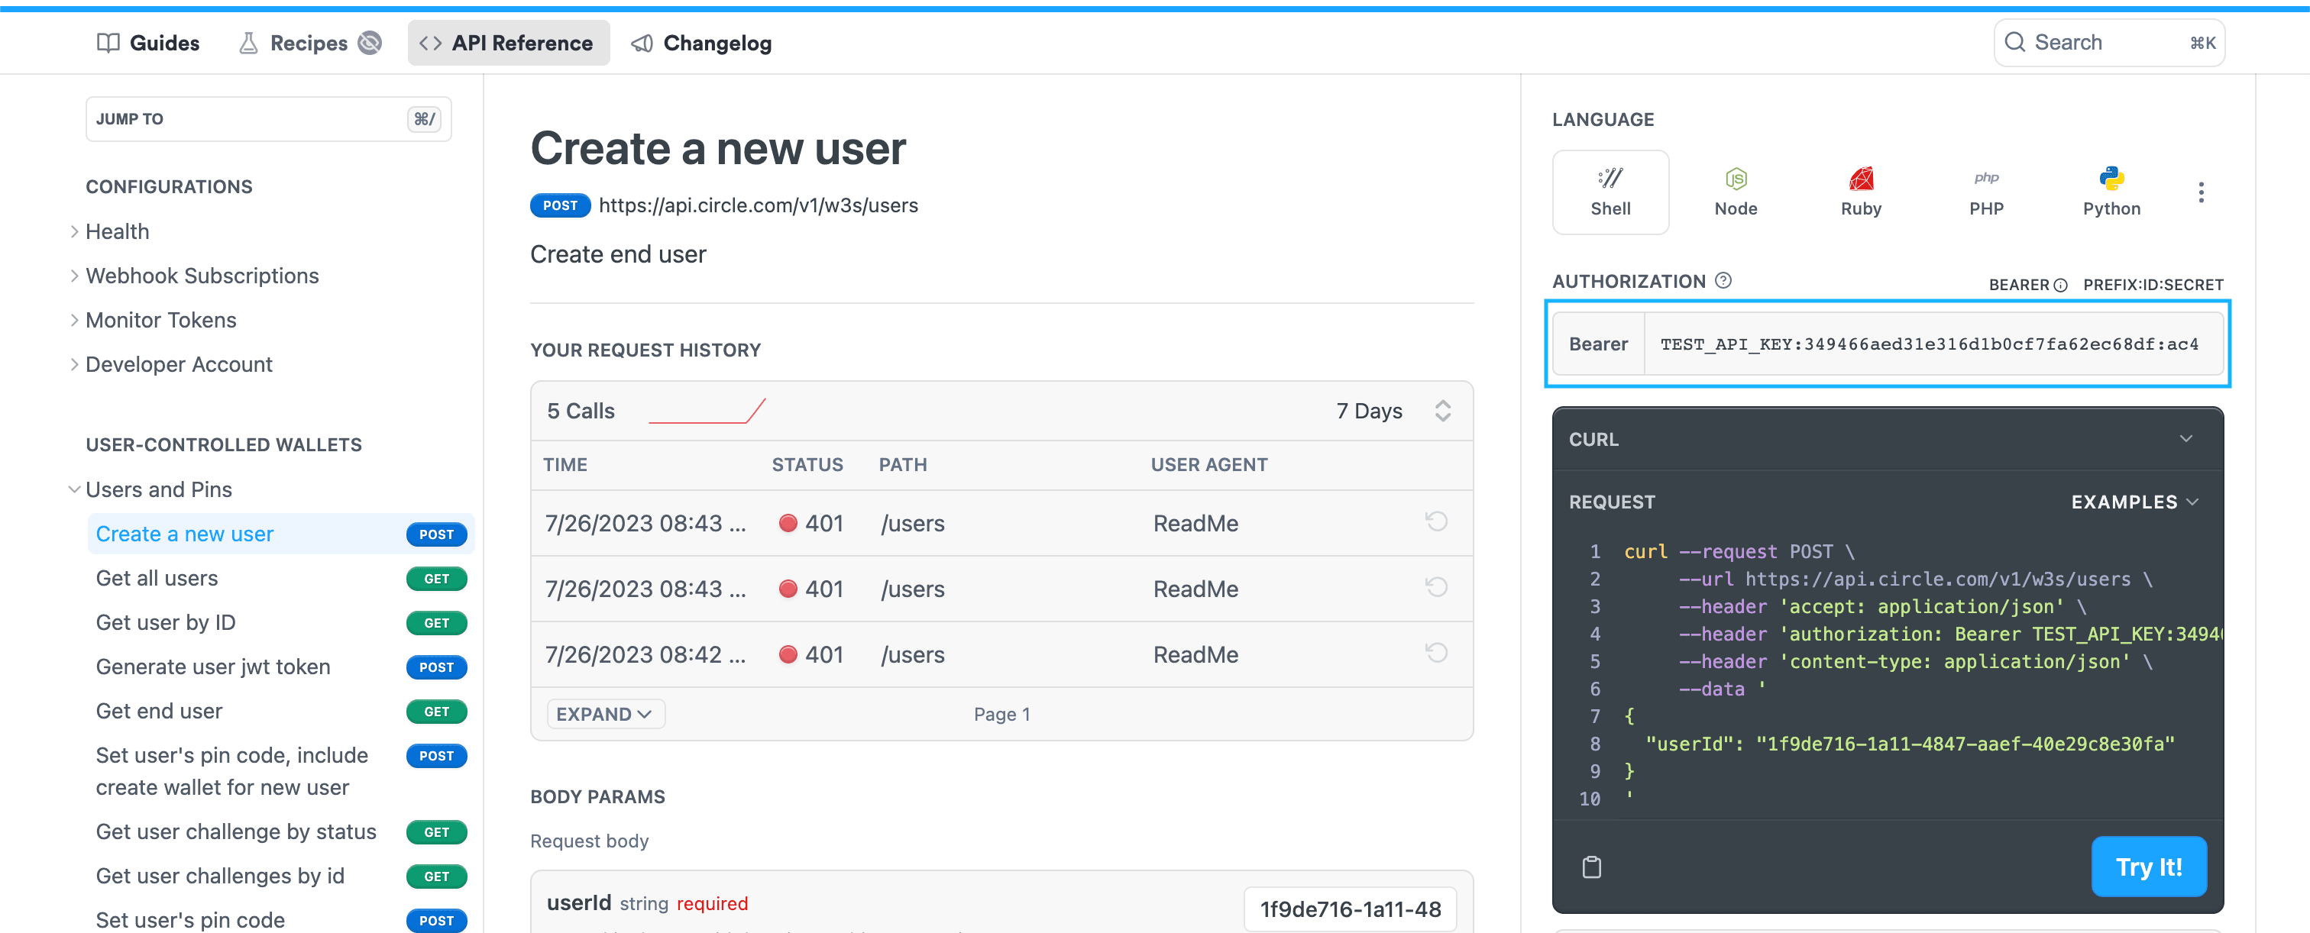
Task: Select the Ruby language icon
Action: click(1861, 179)
